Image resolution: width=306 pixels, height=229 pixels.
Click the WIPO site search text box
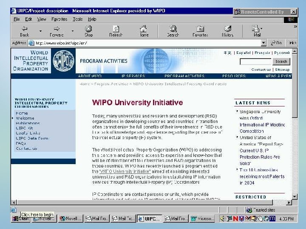point(255,61)
